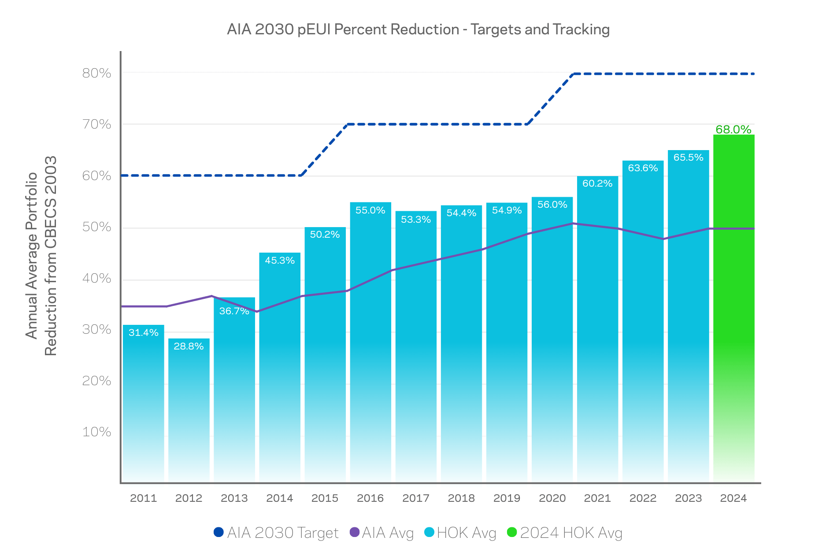Click the 2021 x-axis label

598,498
